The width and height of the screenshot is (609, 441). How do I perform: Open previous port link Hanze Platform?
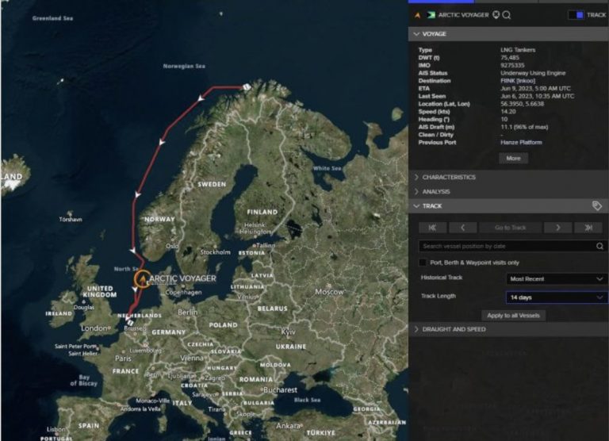[x=521, y=142]
